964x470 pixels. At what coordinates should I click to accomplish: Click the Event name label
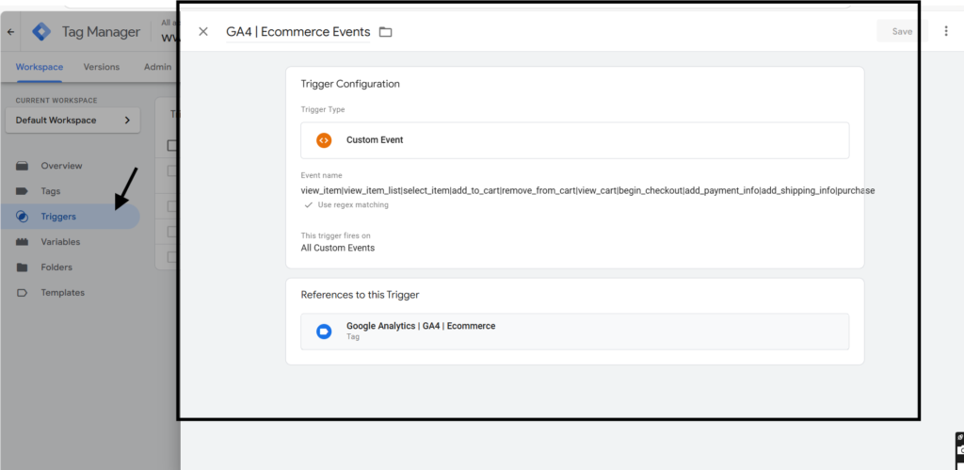[x=322, y=175]
